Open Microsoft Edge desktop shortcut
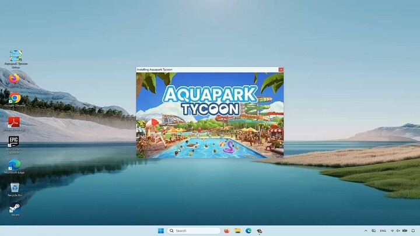 (x=15, y=167)
